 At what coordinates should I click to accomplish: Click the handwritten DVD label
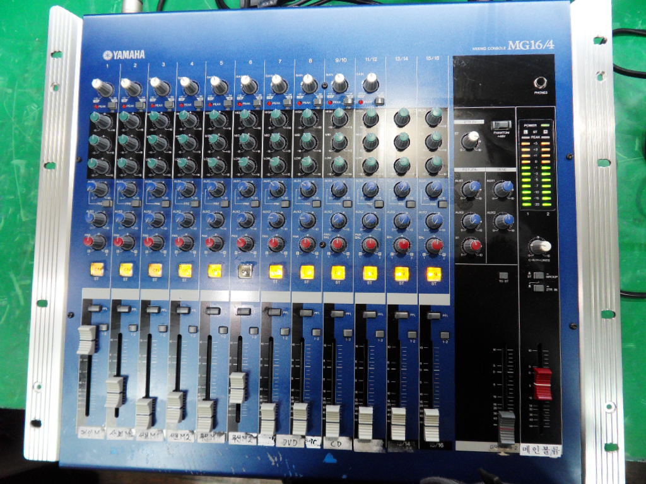pos(290,442)
